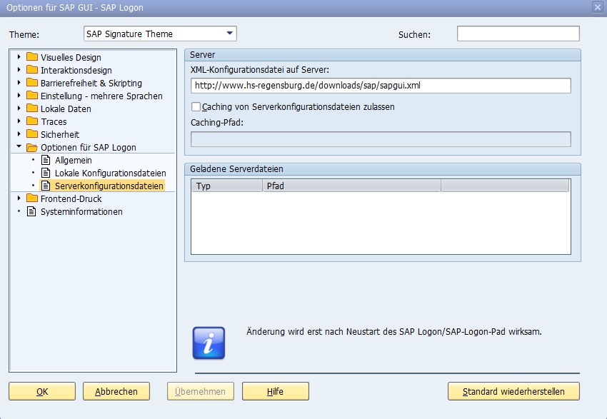Screen dimensions: 607x419
Task: Collapse the Optionen für SAP Logon node
Action: 19,147
